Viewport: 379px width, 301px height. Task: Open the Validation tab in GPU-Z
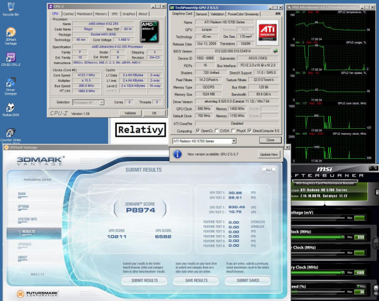pos(217,14)
